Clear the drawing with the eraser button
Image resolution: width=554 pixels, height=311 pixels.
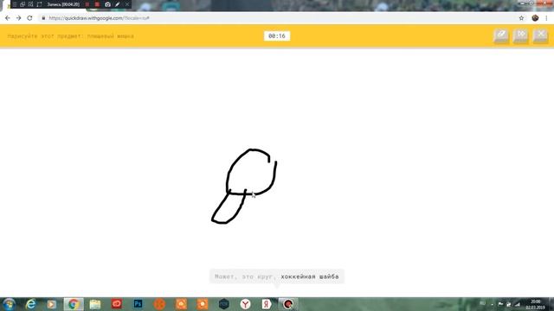click(x=501, y=36)
